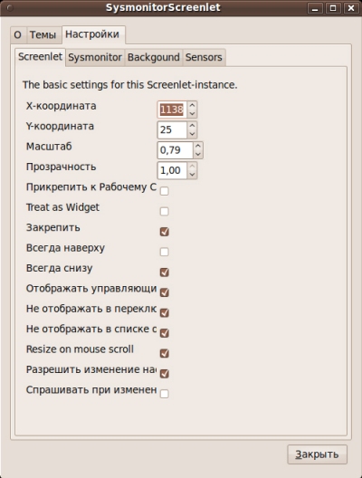This screenshot has width=362, height=478.
Task: Check Прикрепить к Рабочему столу box
Action: pyautogui.click(x=164, y=191)
